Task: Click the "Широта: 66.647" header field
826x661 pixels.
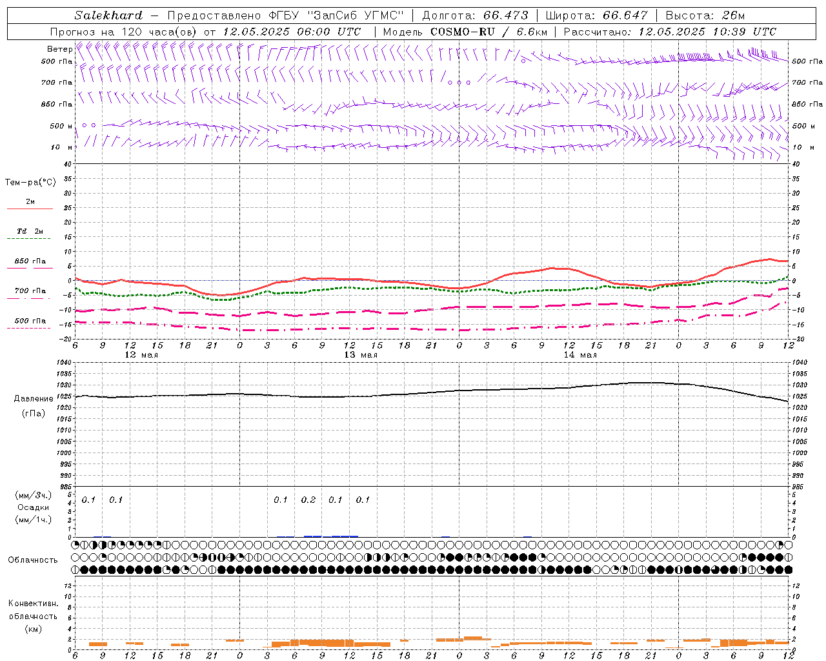Action: coord(596,15)
